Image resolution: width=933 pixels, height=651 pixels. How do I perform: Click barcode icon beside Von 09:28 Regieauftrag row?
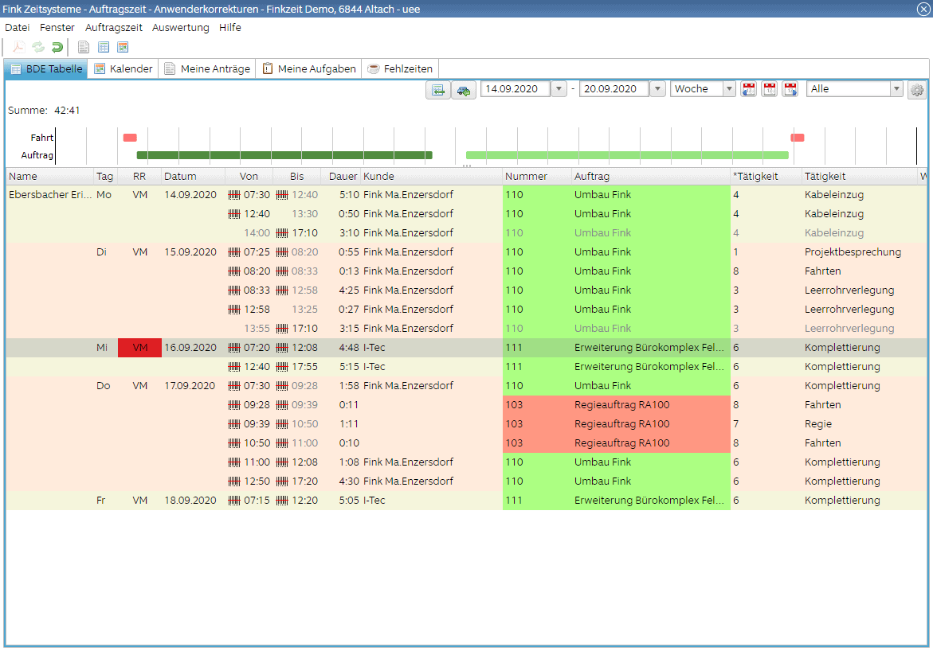coord(234,405)
